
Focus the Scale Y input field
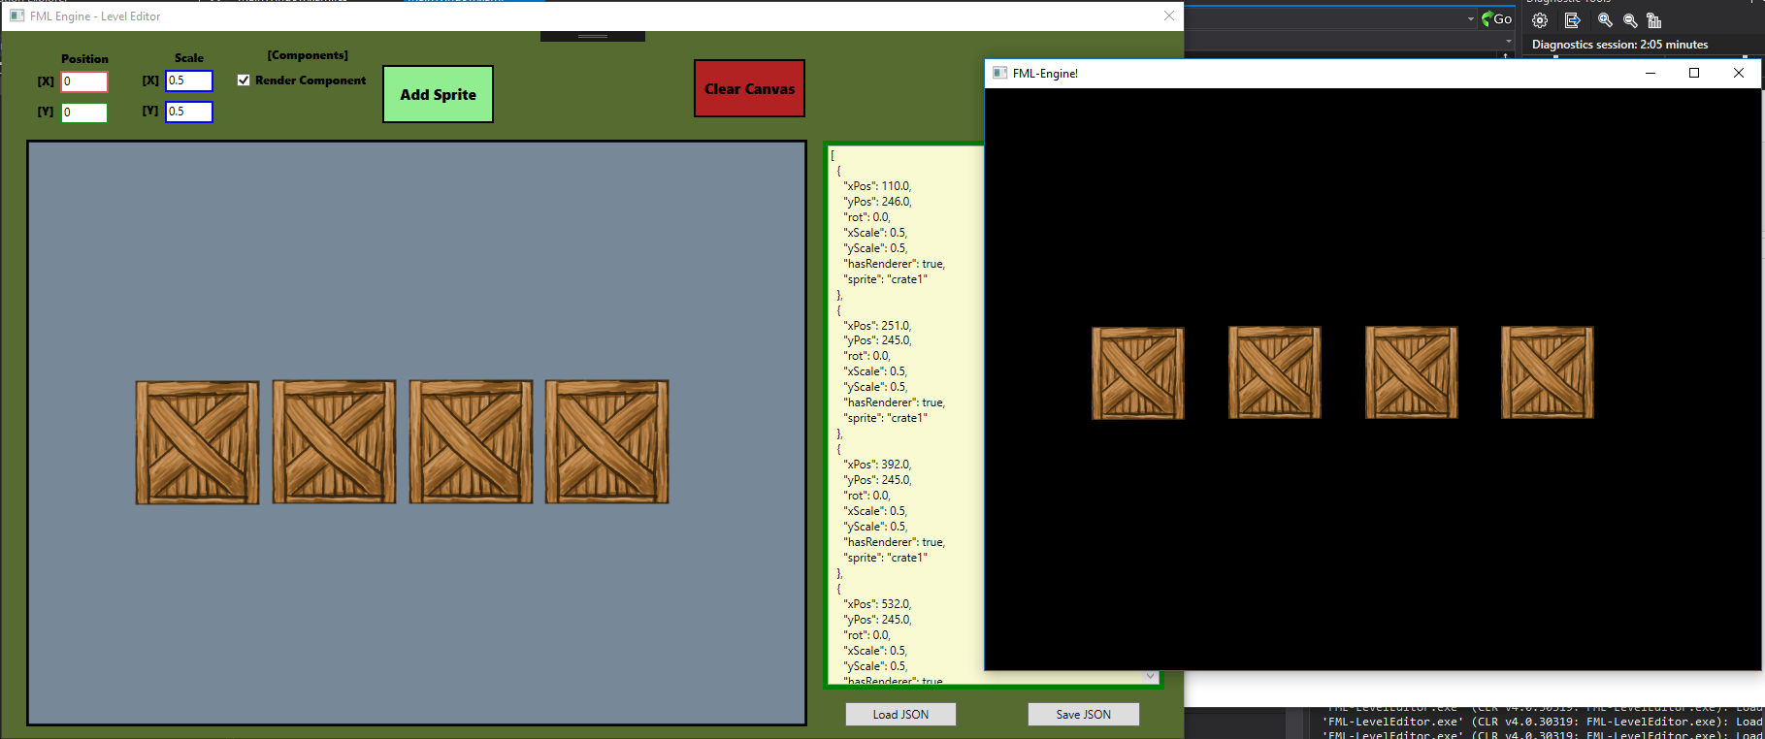click(x=189, y=112)
